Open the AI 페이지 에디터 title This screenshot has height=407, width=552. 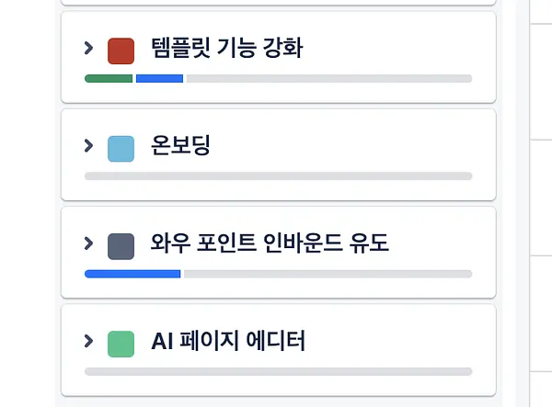tap(228, 341)
